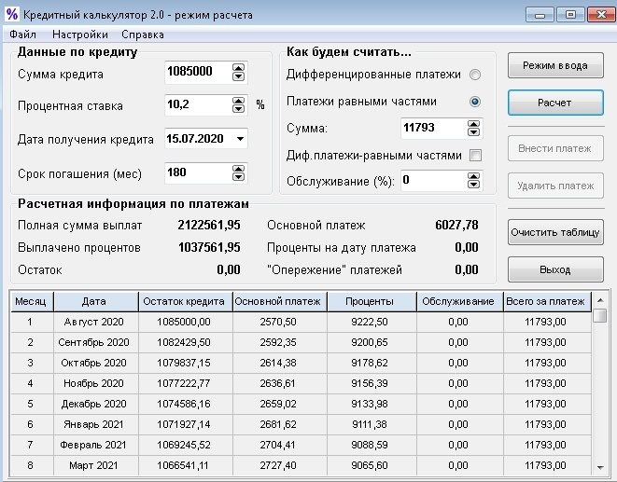The width and height of the screenshot is (617, 482).
Task: Click the Дата column header
Action: [96, 301]
